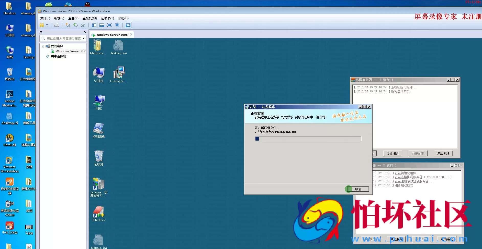Open the snapshot manager wrench icon
Screen dimensions: 482x249
[x=83, y=25]
